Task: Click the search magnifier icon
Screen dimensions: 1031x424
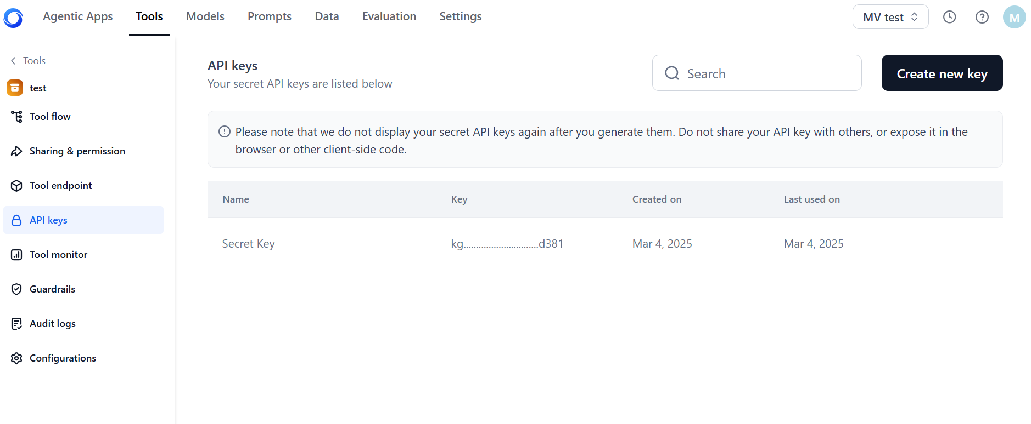Action: pos(672,73)
